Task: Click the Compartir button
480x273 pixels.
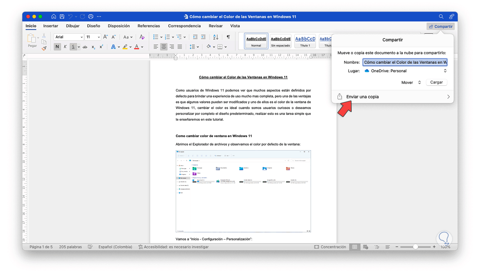Action: pos(440,26)
